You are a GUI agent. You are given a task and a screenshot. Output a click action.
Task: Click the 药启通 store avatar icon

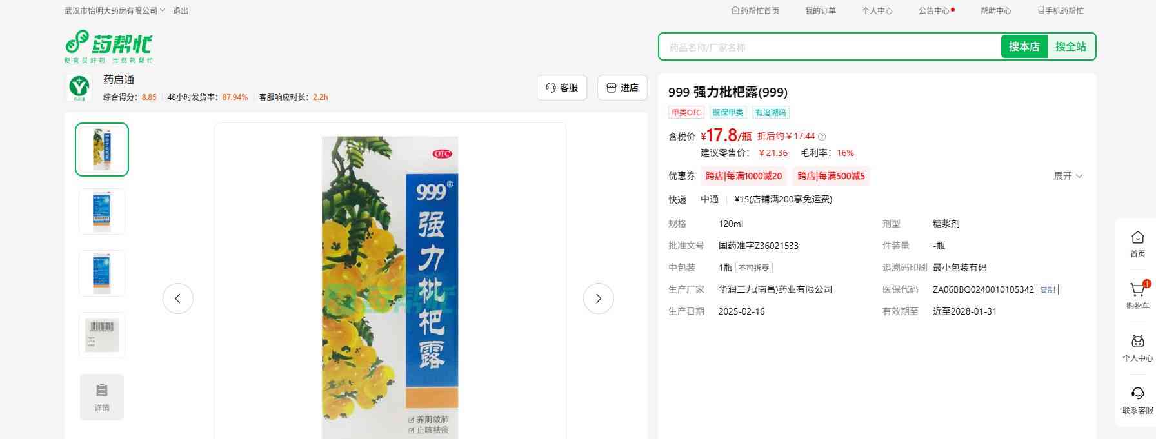[79, 87]
